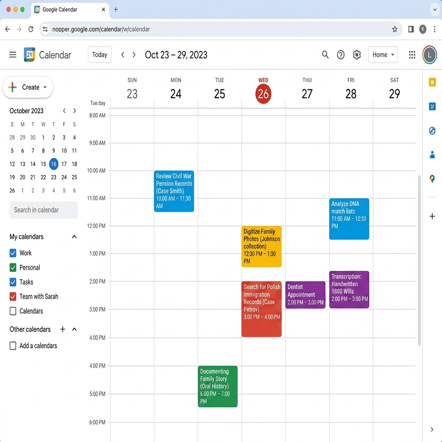This screenshot has width=442, height=442.
Task: Add other calendars with the plus icon
Action: coord(63,329)
